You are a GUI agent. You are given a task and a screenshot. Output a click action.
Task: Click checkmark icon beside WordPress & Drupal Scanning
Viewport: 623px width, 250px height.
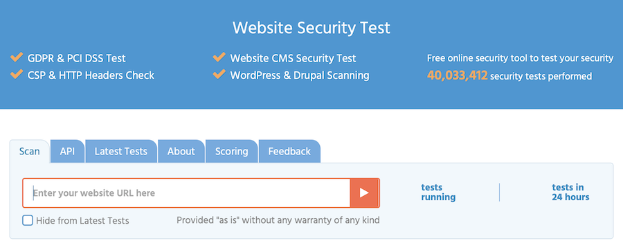pyautogui.click(x=219, y=74)
